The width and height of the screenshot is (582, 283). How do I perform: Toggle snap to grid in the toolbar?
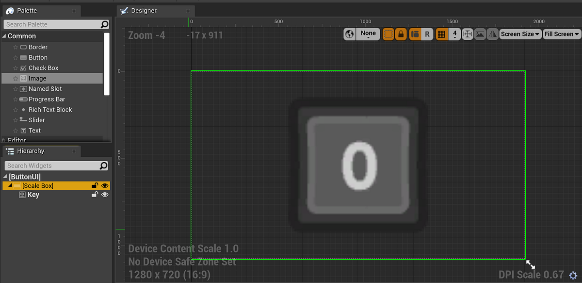(x=441, y=34)
